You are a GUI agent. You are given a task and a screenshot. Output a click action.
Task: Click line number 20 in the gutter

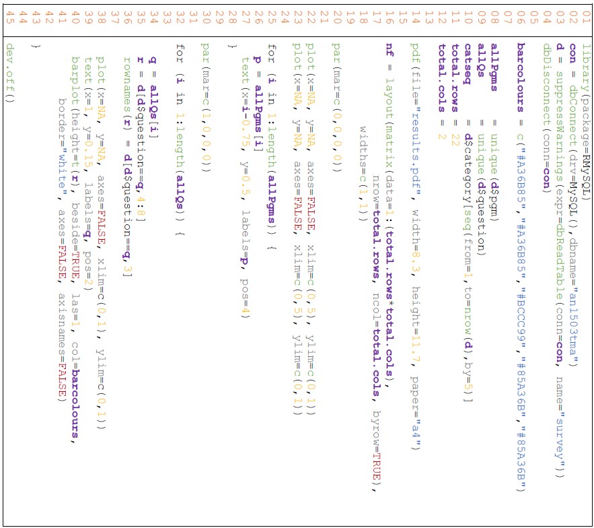[336, 15]
